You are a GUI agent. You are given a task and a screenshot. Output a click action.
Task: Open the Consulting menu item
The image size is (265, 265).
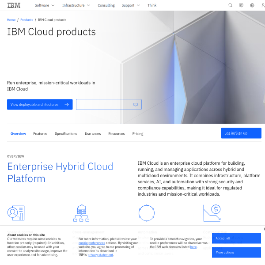click(x=106, y=5)
